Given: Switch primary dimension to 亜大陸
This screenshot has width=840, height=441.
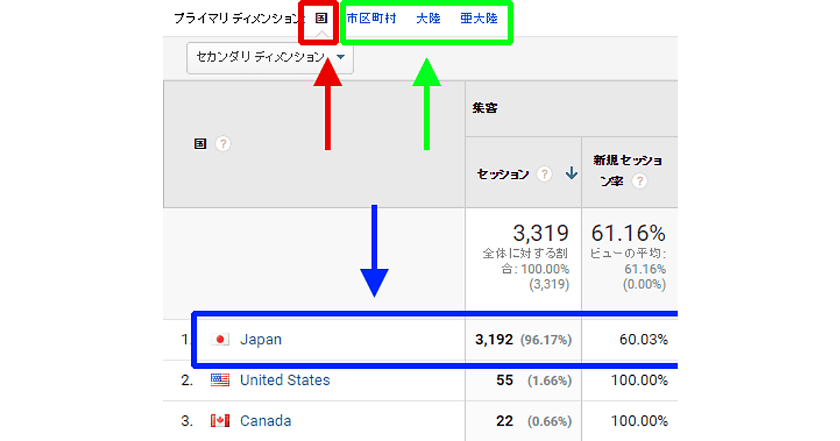Looking at the screenshot, I should point(479,19).
